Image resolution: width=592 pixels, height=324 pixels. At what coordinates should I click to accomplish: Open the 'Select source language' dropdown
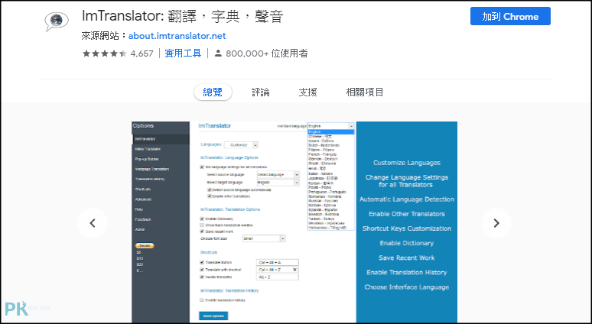coord(278,175)
